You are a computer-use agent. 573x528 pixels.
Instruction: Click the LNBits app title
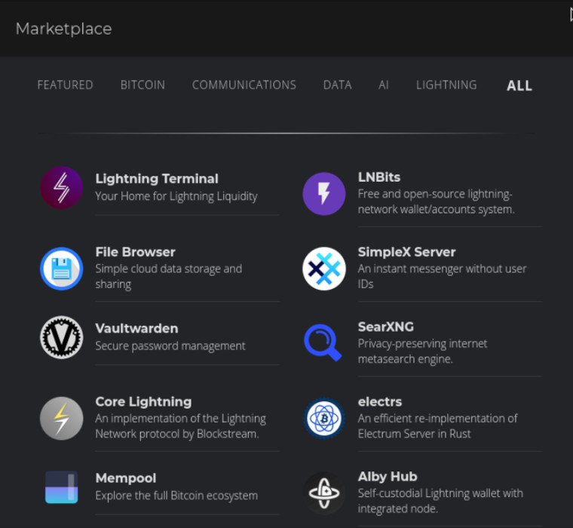pyautogui.click(x=379, y=177)
